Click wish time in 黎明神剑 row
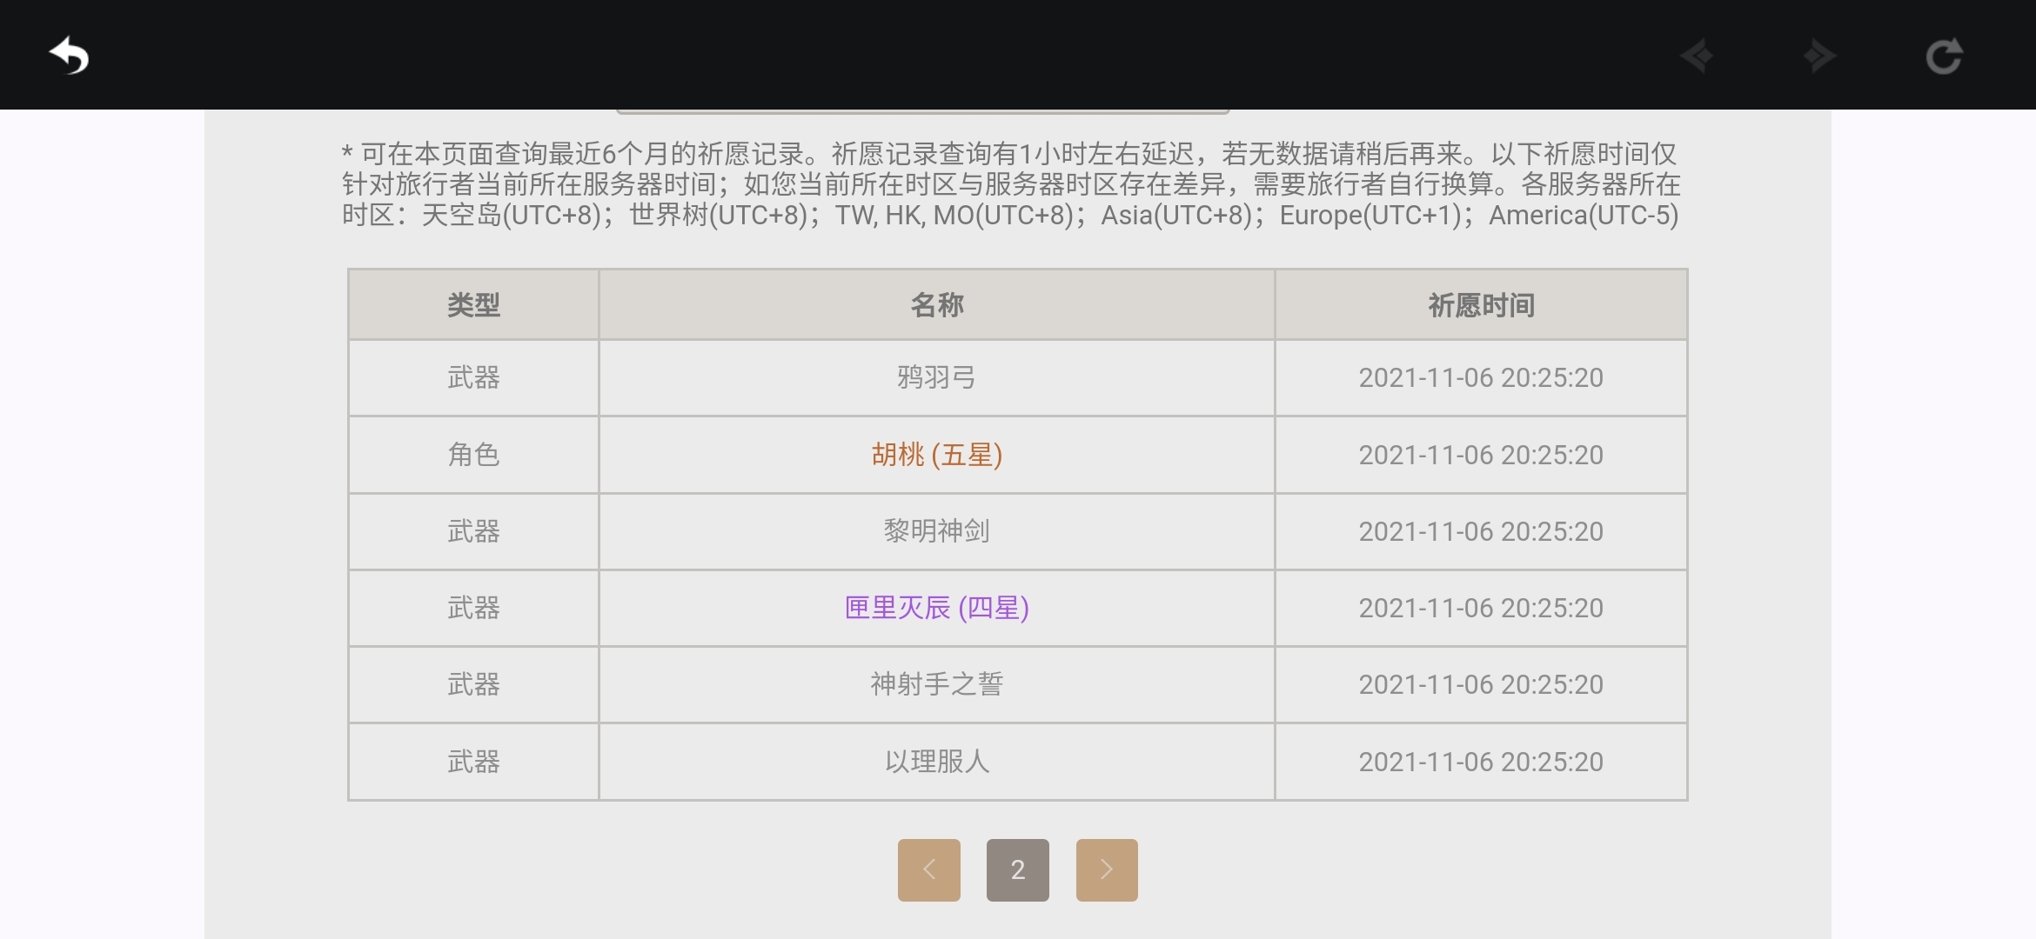2036x939 pixels. [x=1481, y=531]
